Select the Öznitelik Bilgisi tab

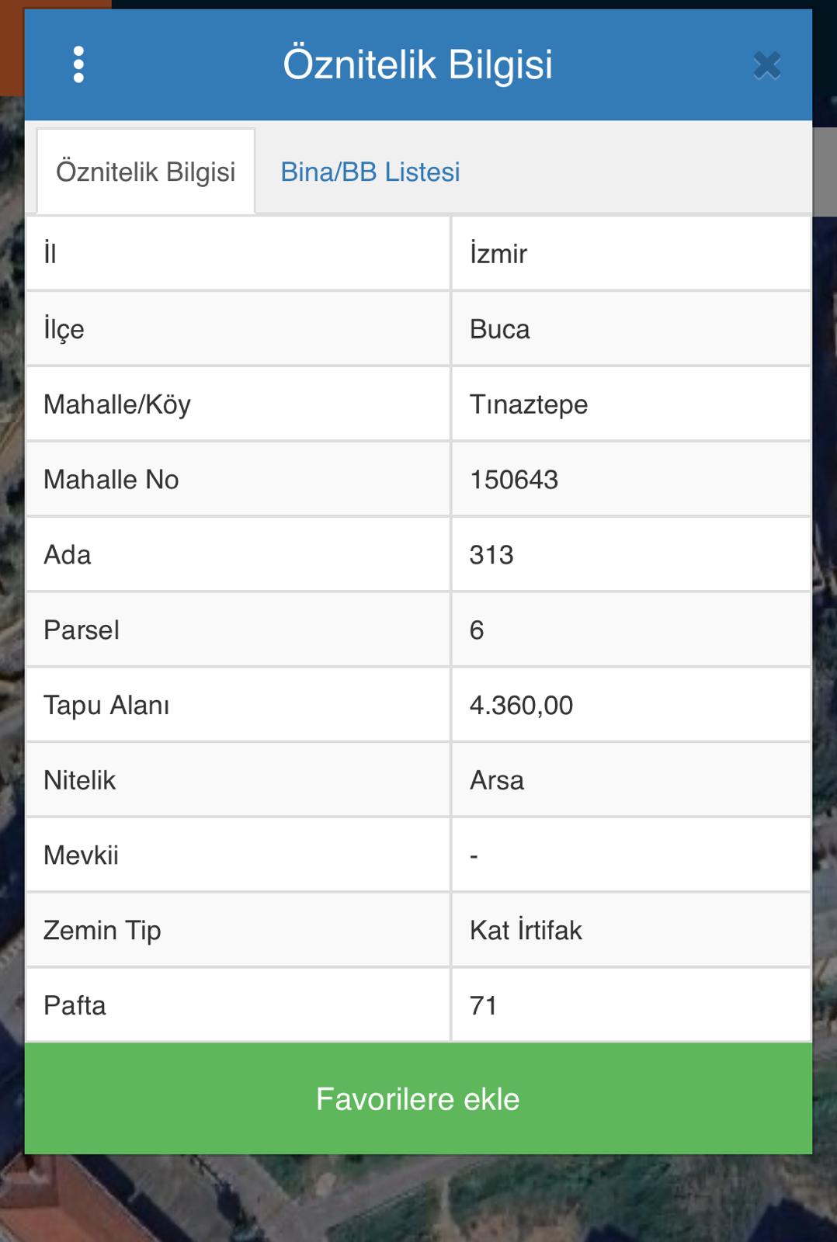pos(146,172)
